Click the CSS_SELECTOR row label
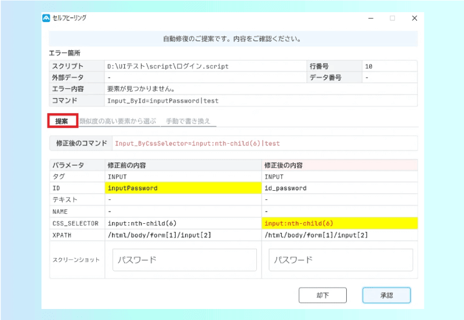Image resolution: width=464 pixels, height=320 pixels. click(75, 223)
